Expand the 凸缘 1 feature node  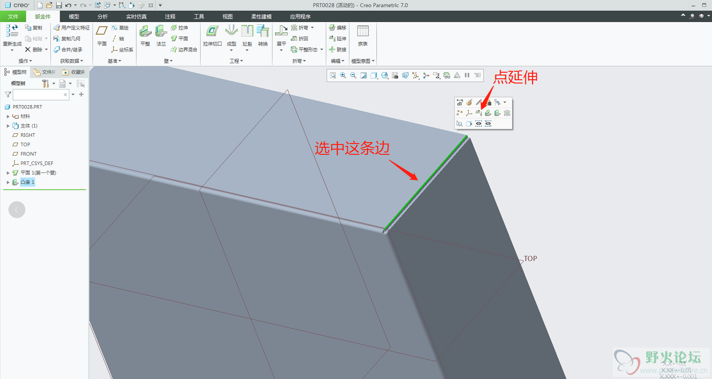(8, 182)
